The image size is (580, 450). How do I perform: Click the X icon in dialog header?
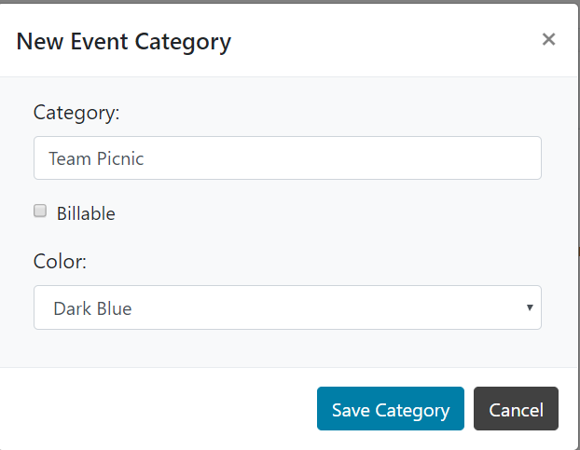(x=548, y=39)
